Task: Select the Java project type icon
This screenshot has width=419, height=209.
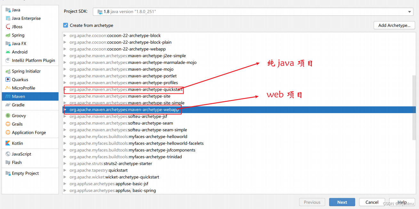Action: click(x=8, y=10)
